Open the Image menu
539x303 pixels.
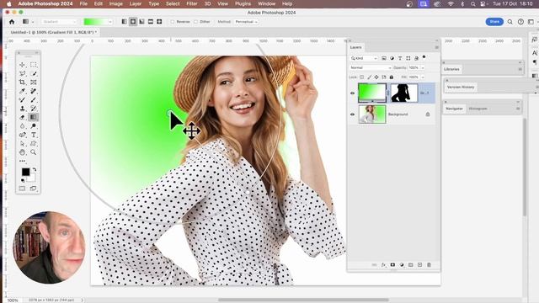pyautogui.click(x=116, y=3)
